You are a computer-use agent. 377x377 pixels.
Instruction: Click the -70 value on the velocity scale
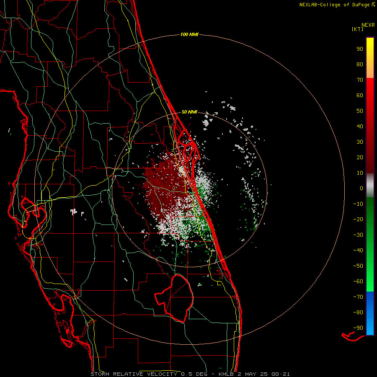click(x=358, y=297)
